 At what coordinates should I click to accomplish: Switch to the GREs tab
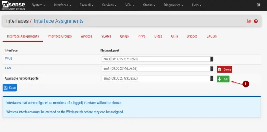pos(158,36)
